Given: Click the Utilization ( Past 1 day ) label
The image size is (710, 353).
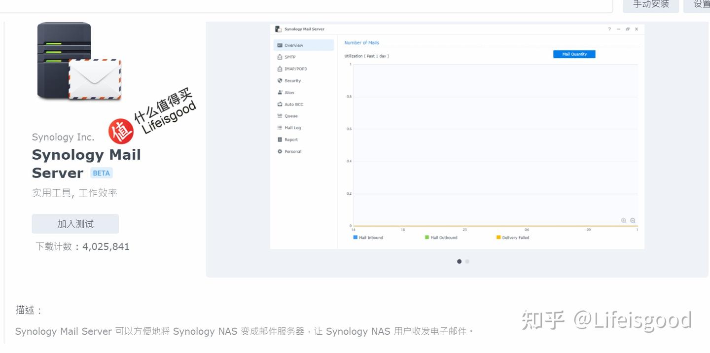Looking at the screenshot, I should click(366, 56).
